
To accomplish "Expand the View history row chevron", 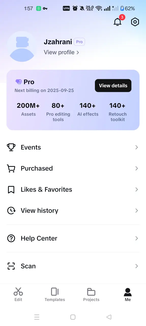I will [137, 211].
